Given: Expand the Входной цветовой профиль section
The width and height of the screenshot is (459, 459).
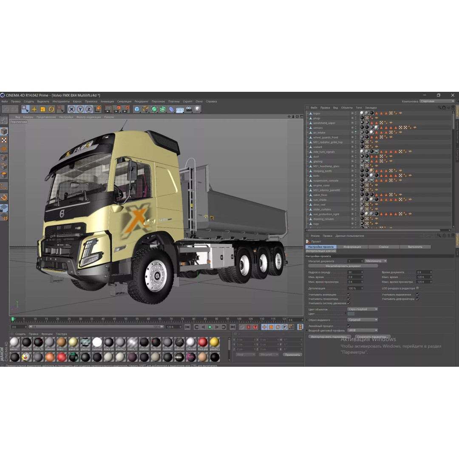Looking at the screenshot, I should coord(307,331).
